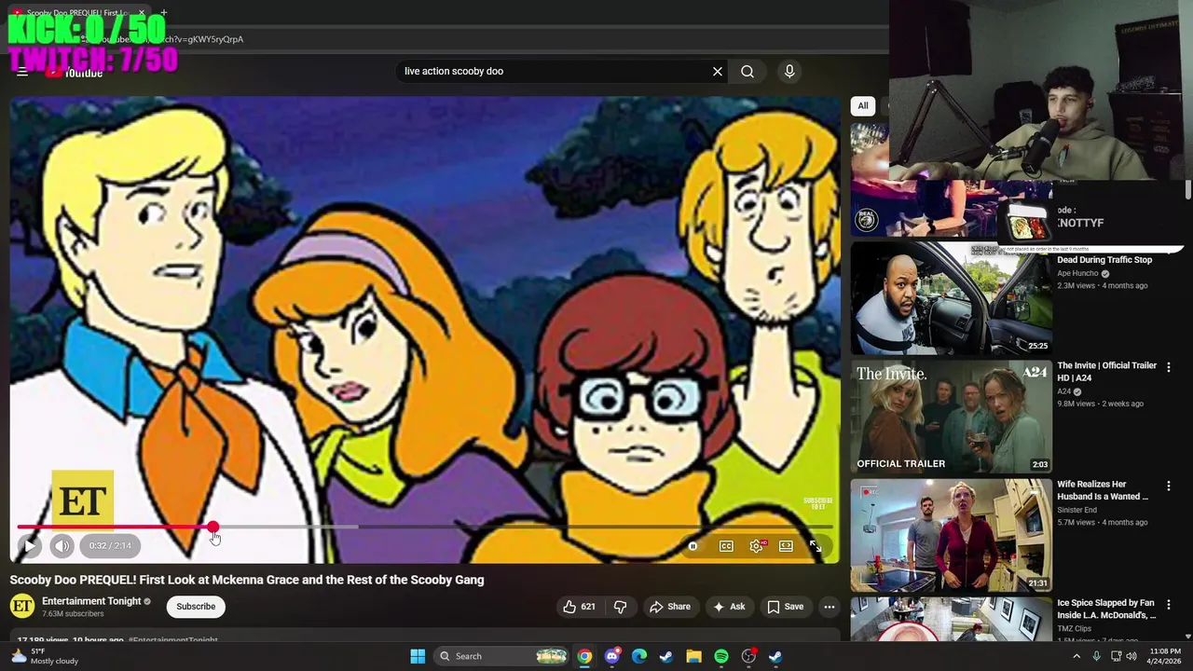Open File Explorer from the taskbar
Image resolution: width=1193 pixels, height=671 pixels.
coord(693,656)
